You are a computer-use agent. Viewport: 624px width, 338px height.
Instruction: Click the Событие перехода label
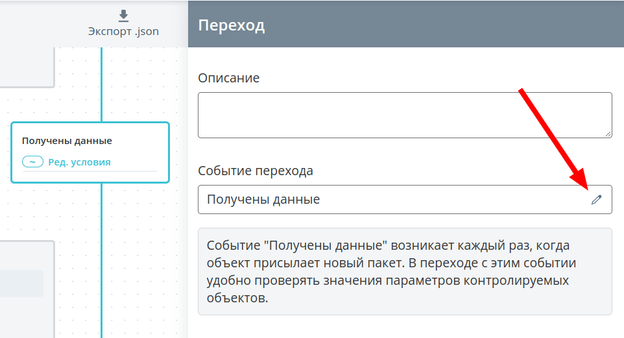pos(256,171)
